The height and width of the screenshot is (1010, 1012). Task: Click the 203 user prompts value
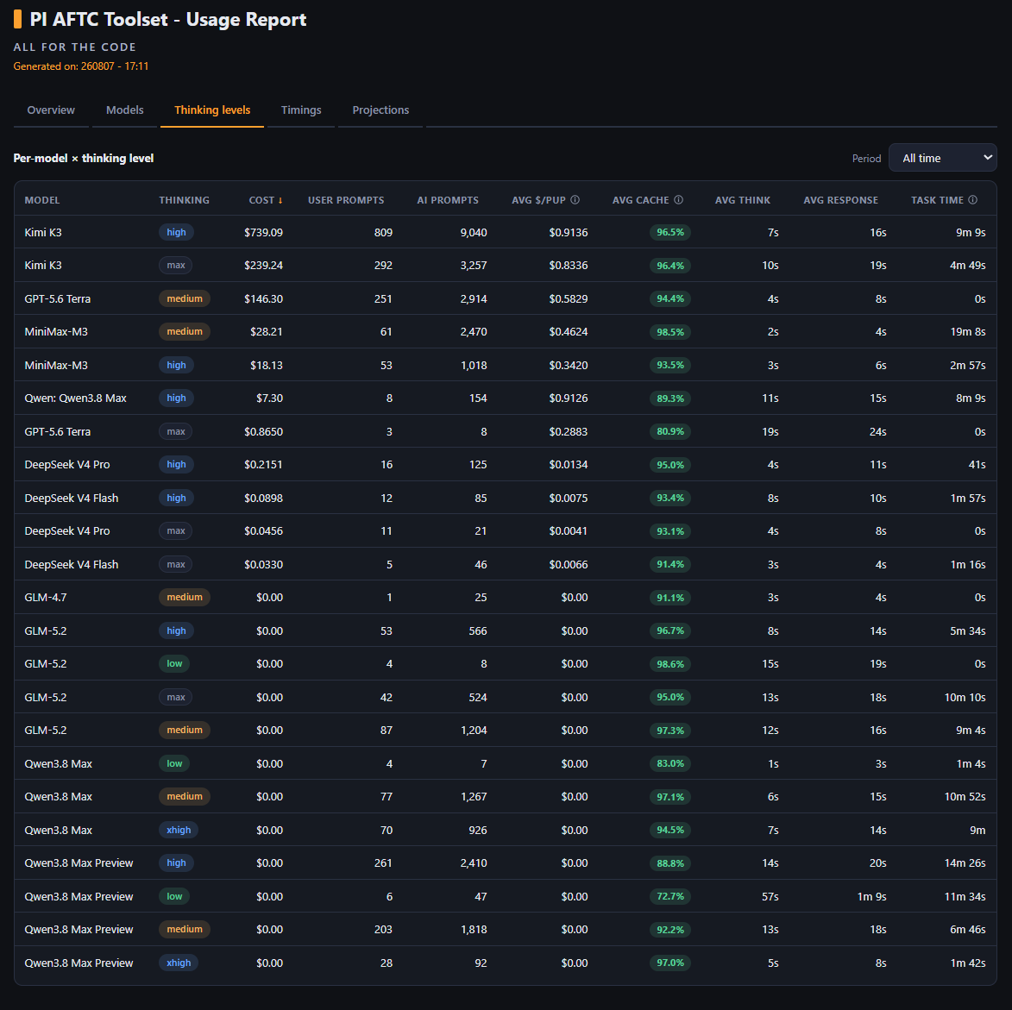coord(383,930)
